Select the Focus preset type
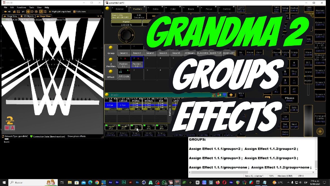 209,9
